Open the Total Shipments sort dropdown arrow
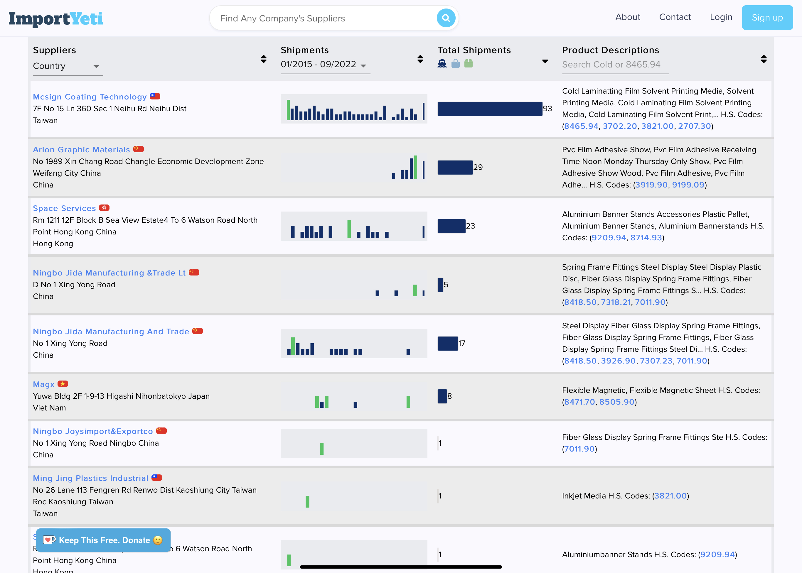Image resolution: width=802 pixels, height=573 pixels. coord(545,61)
